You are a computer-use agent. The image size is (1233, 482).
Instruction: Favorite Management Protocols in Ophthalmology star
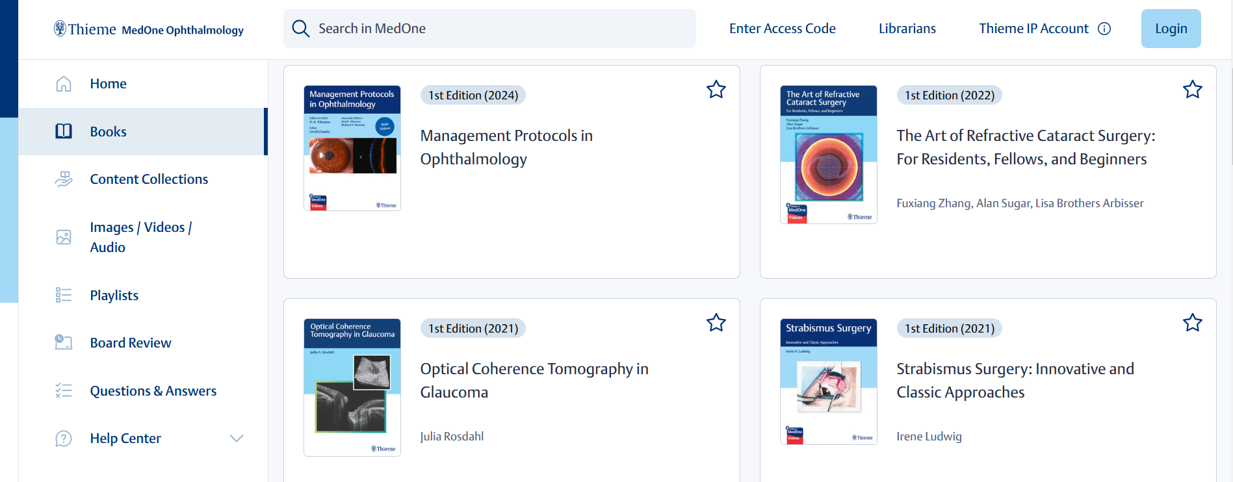[716, 89]
